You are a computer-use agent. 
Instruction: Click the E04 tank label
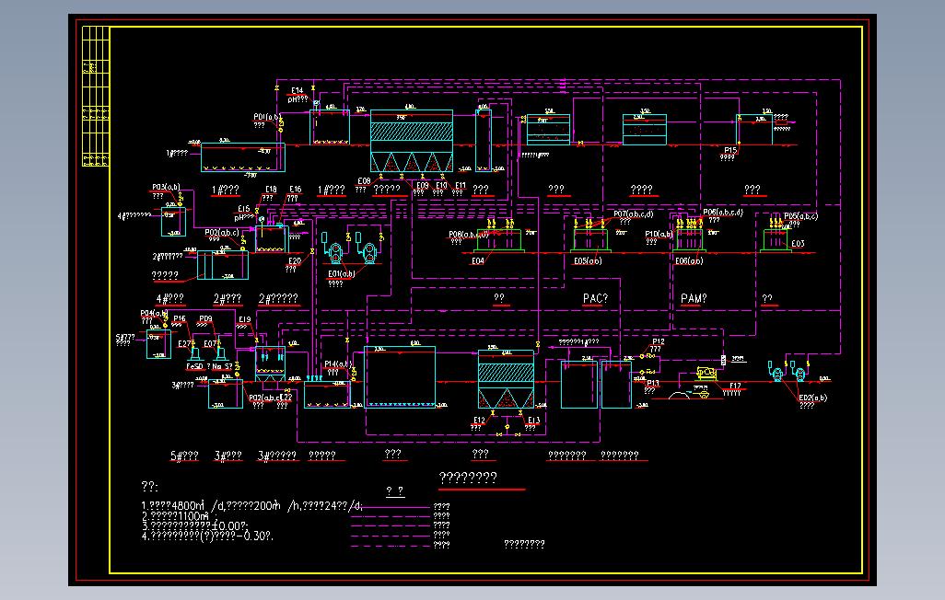[478, 260]
